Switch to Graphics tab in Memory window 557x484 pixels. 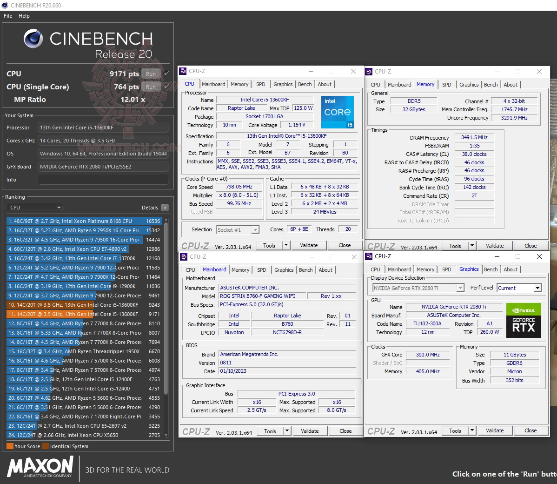(469, 85)
